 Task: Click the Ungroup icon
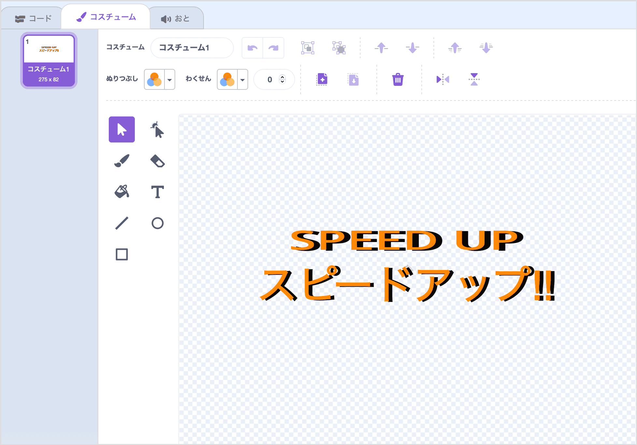[x=339, y=48]
